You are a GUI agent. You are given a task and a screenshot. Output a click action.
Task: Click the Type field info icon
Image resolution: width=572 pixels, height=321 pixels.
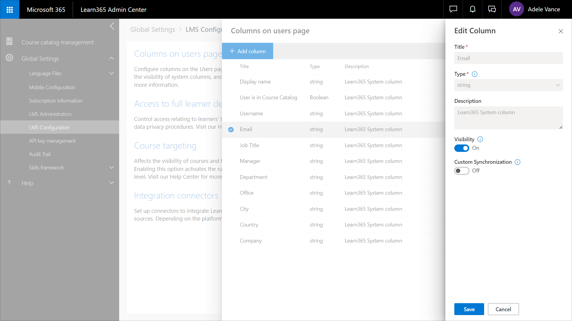pos(475,74)
